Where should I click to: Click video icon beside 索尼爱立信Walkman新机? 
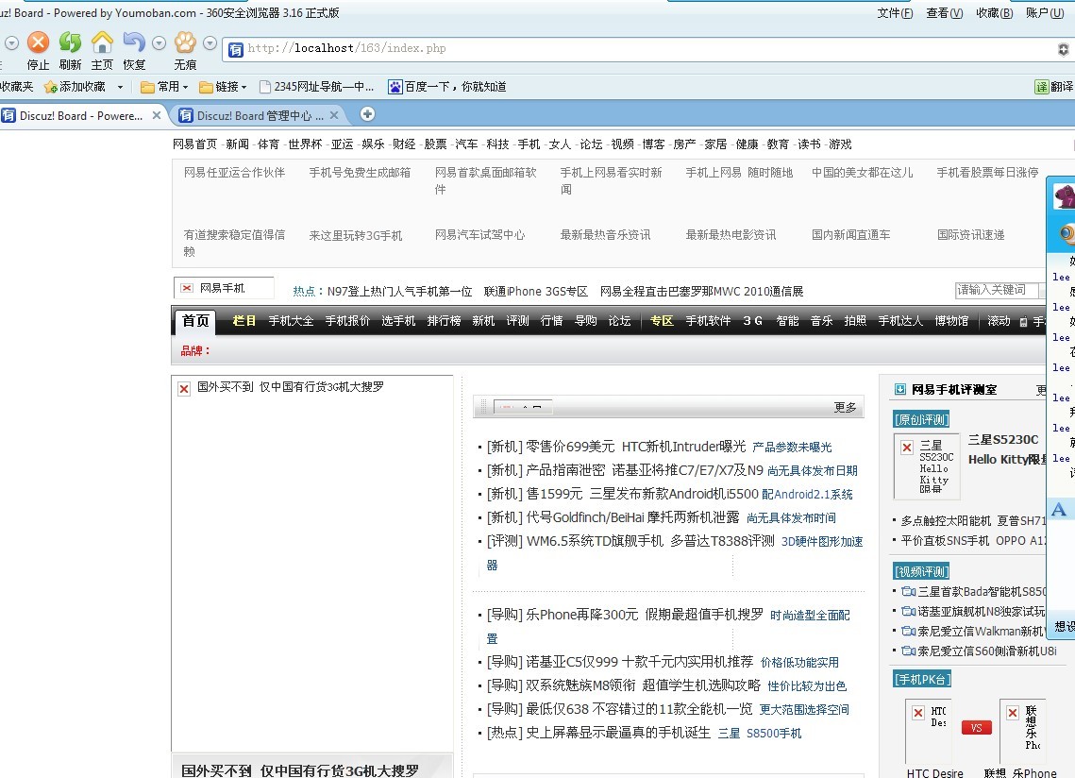point(908,632)
